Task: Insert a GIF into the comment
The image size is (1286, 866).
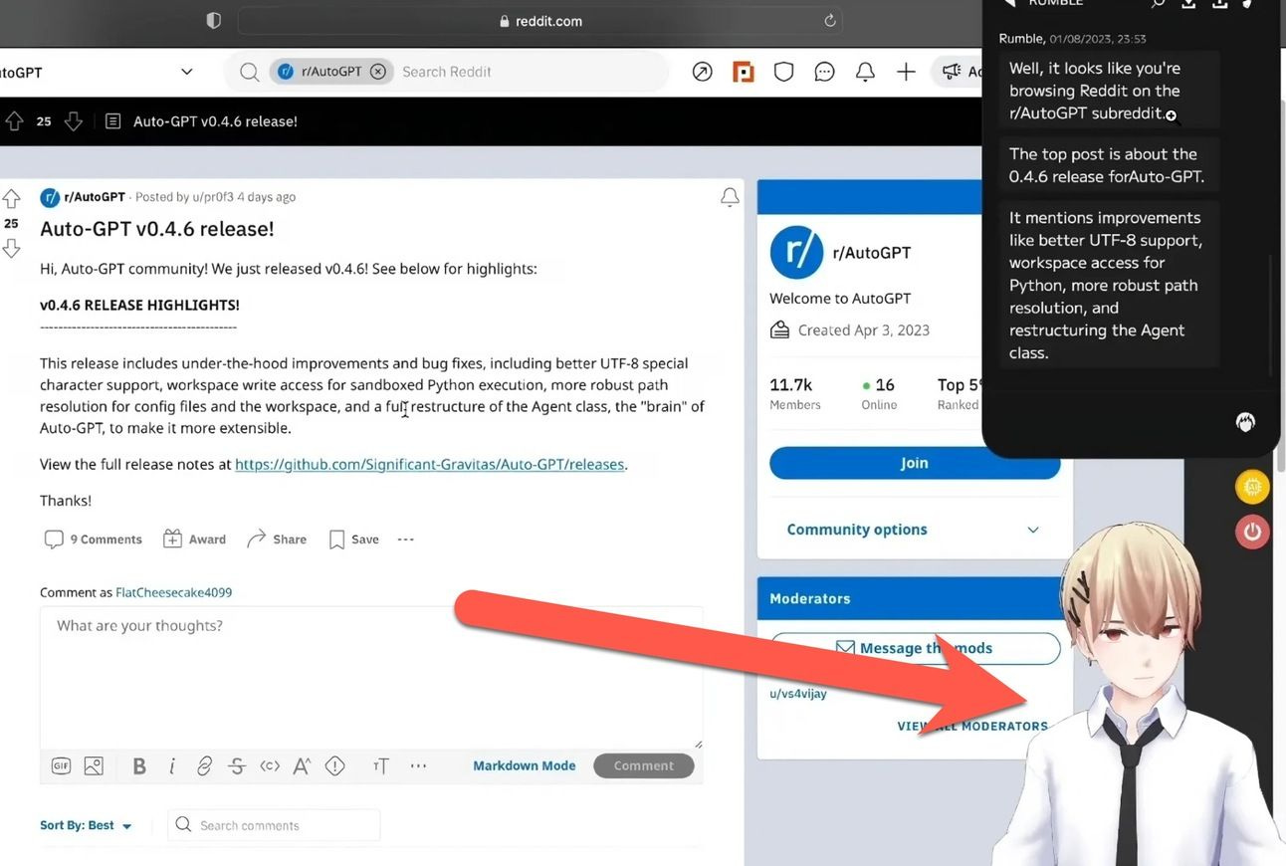Action: click(61, 765)
